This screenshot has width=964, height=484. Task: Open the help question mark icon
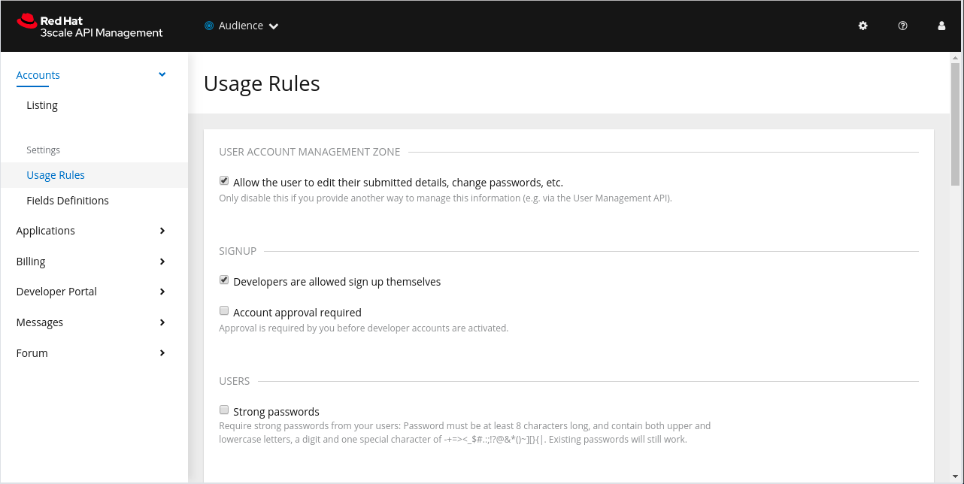point(902,26)
